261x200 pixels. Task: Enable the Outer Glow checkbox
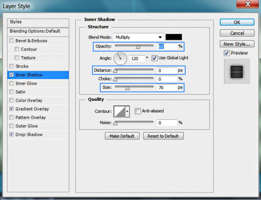12,126
